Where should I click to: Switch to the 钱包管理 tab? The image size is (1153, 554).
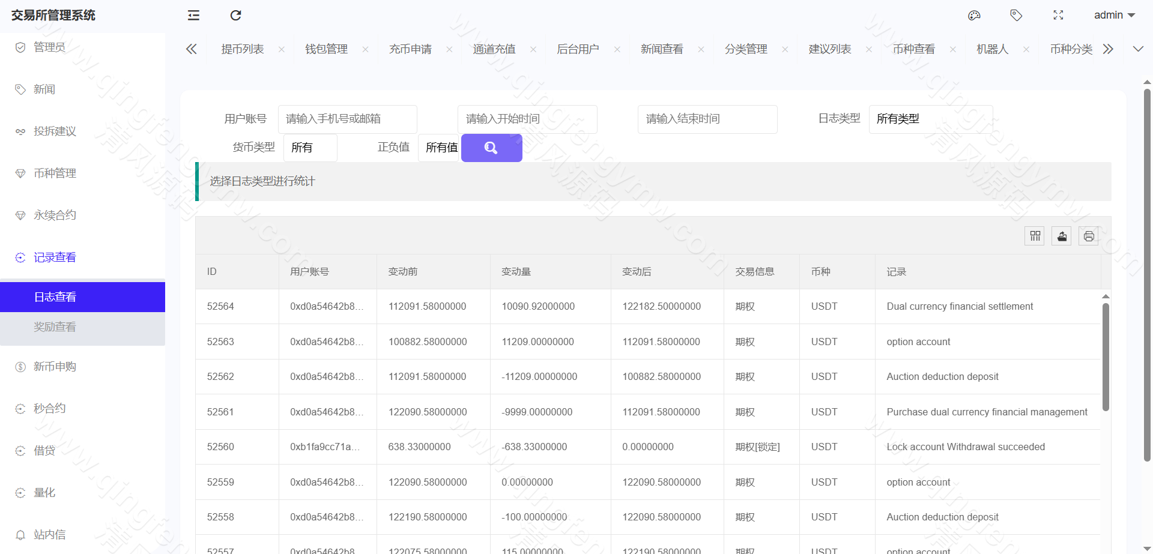click(326, 49)
